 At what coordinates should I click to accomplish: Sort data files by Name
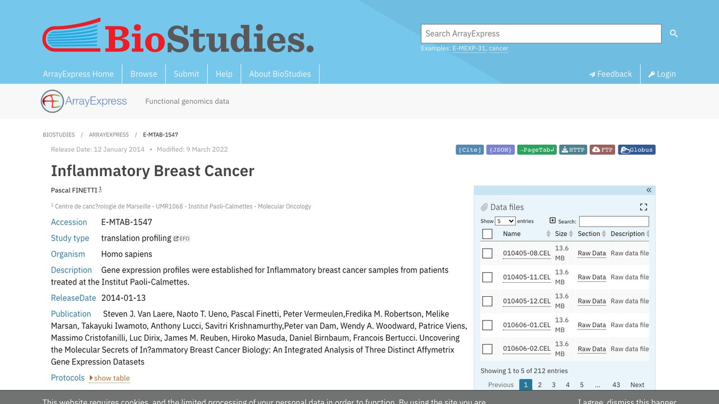(526, 234)
